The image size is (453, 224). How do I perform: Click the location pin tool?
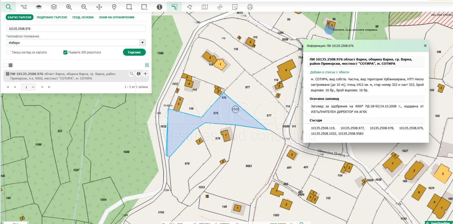[114, 7]
